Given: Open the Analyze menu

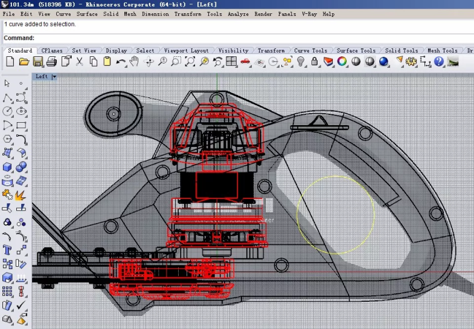Looking at the screenshot, I should [238, 14].
